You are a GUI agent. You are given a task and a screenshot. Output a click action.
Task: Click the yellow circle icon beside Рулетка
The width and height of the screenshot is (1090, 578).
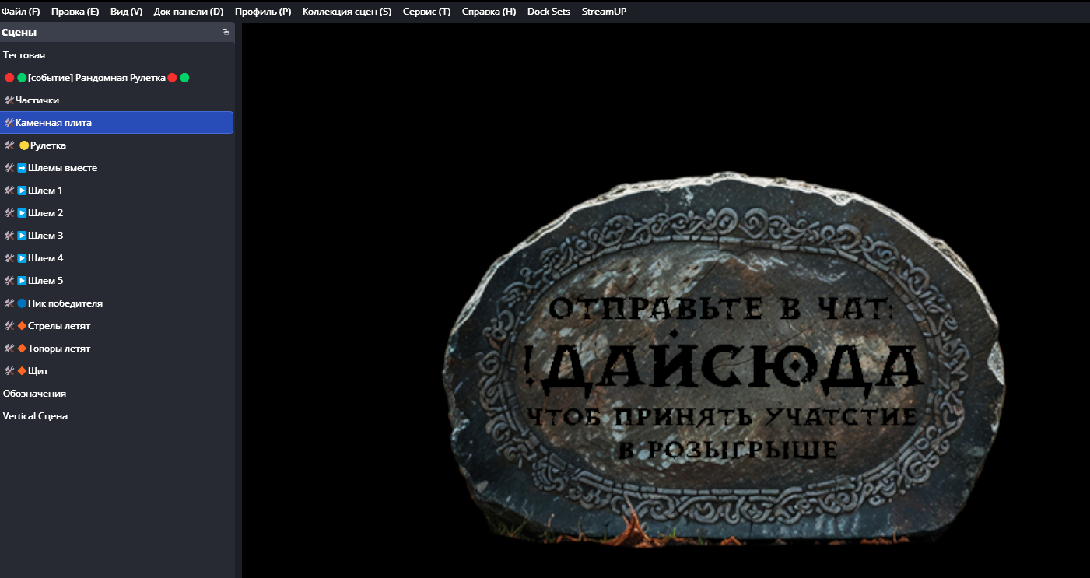click(23, 145)
